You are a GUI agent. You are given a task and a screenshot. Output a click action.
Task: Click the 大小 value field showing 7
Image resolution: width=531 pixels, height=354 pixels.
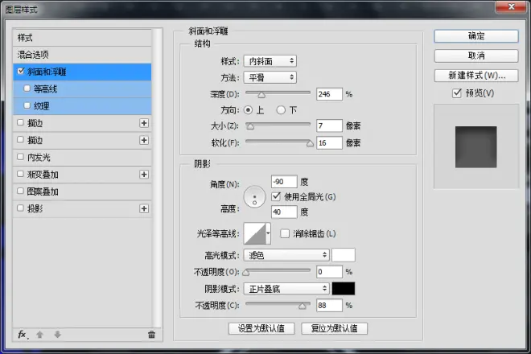(329, 126)
